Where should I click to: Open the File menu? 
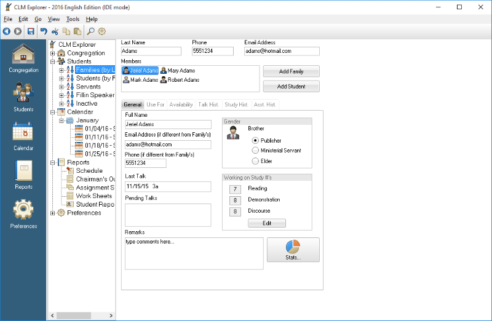(8, 19)
